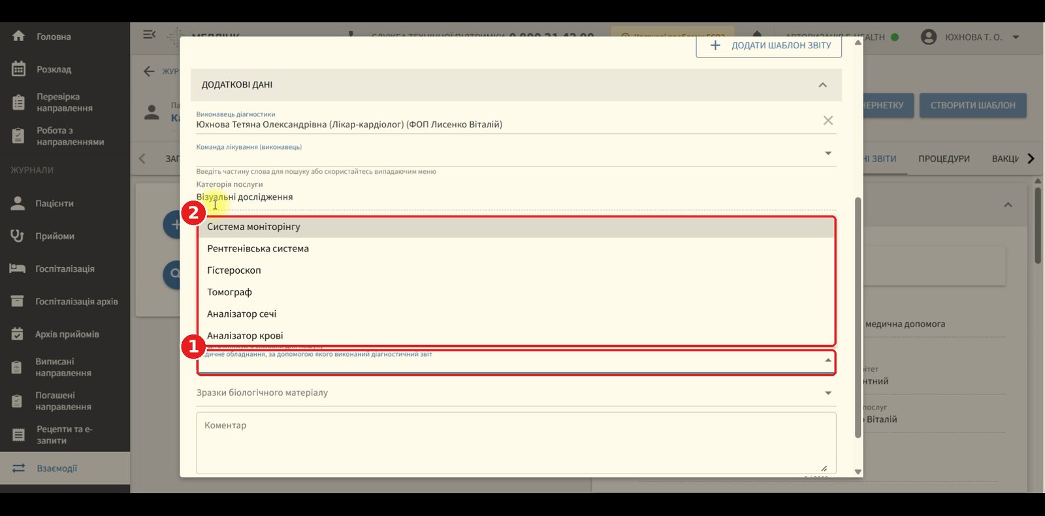The height and width of the screenshot is (516, 1045).
Task: Open the Пацієнти person icon
Action: 18,203
